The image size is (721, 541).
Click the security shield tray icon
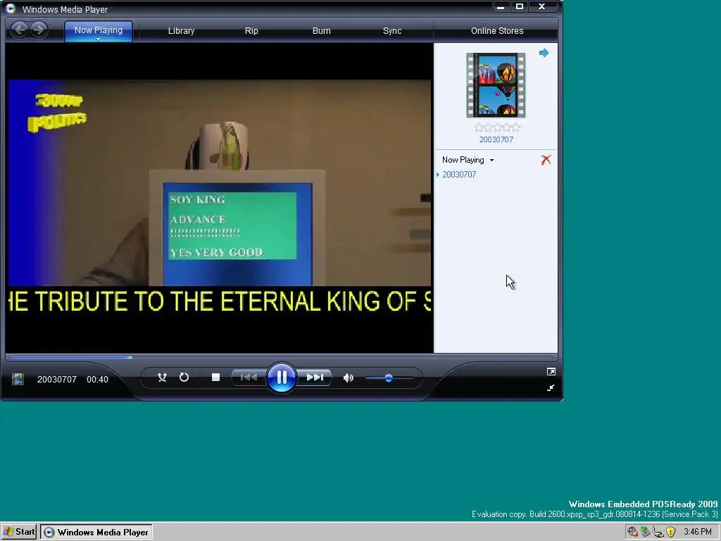[x=671, y=533]
